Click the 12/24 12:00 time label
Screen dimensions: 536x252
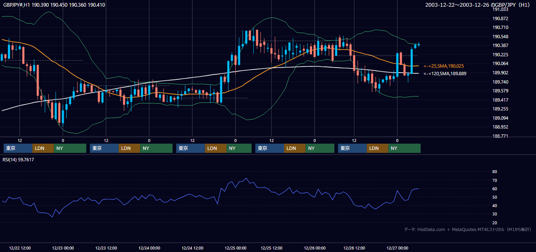click(193, 248)
